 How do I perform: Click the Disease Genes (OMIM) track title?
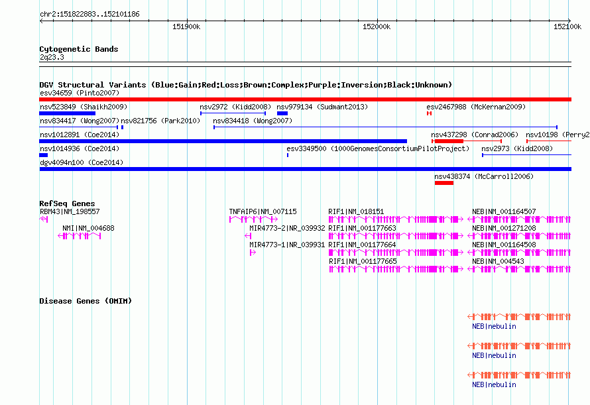click(86, 301)
